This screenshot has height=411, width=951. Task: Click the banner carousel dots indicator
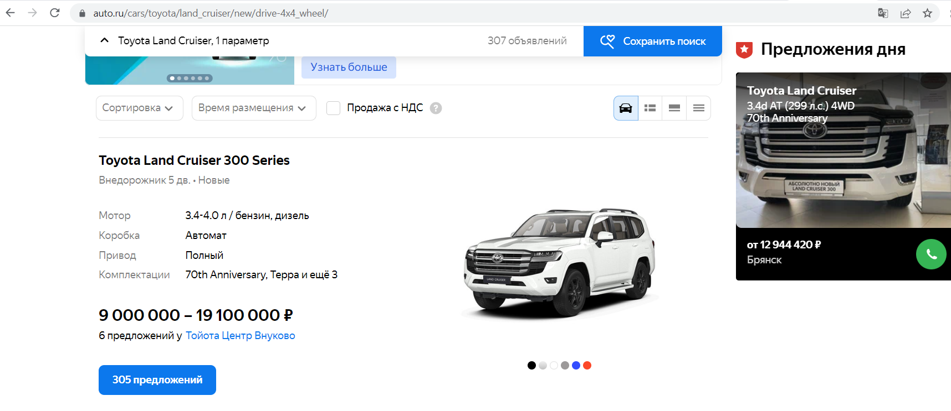click(x=190, y=78)
